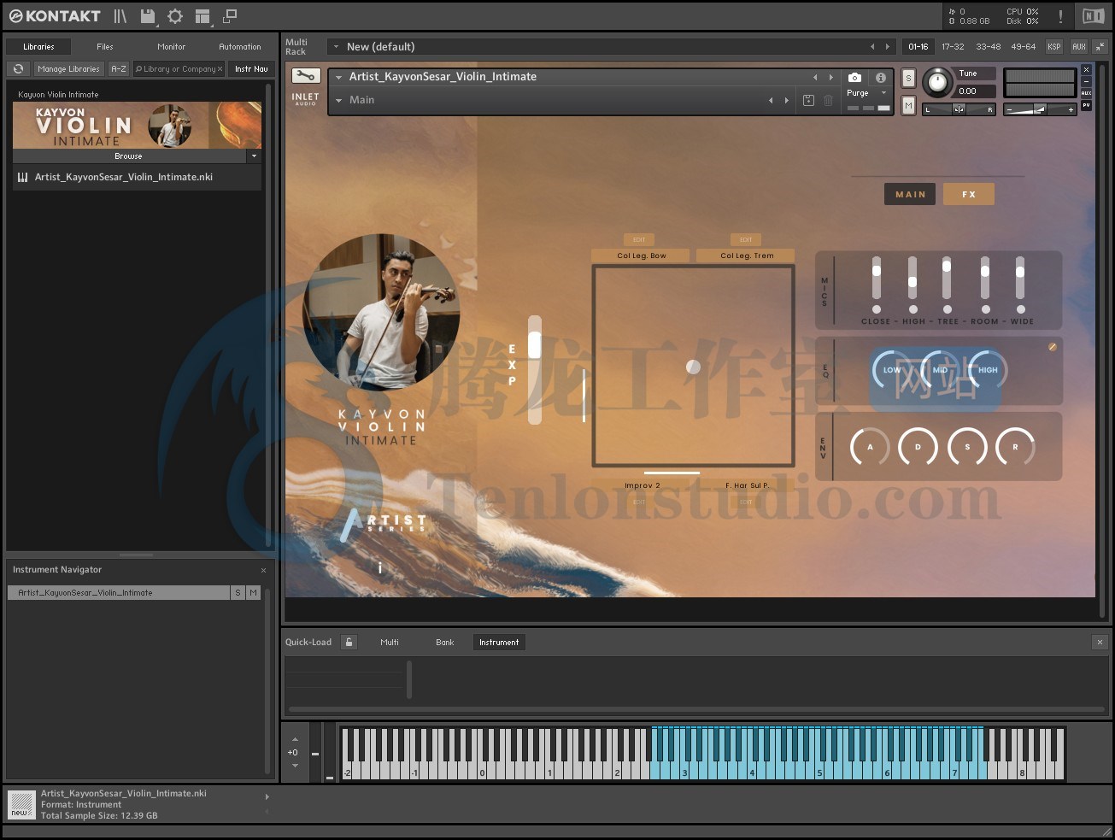Open the library Browse dropdown arrow
This screenshot has height=840, width=1115.
pos(254,156)
